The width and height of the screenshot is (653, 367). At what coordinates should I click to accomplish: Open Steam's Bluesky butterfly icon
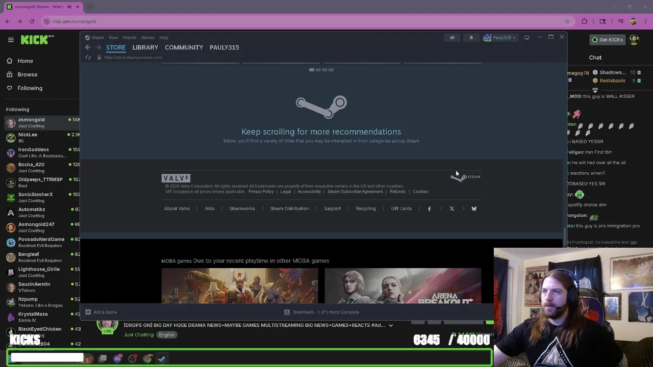coord(474,208)
